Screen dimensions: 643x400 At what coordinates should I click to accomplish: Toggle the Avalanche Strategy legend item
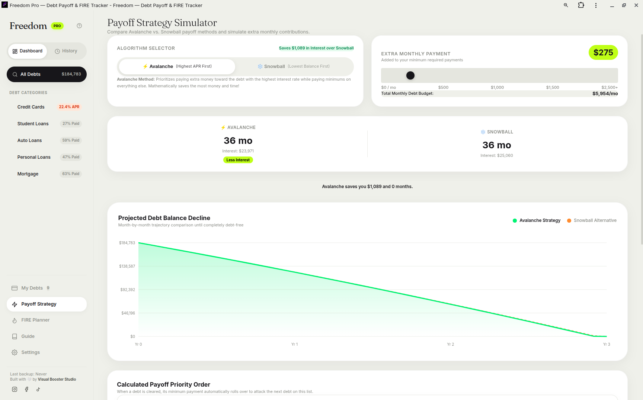tap(537, 220)
